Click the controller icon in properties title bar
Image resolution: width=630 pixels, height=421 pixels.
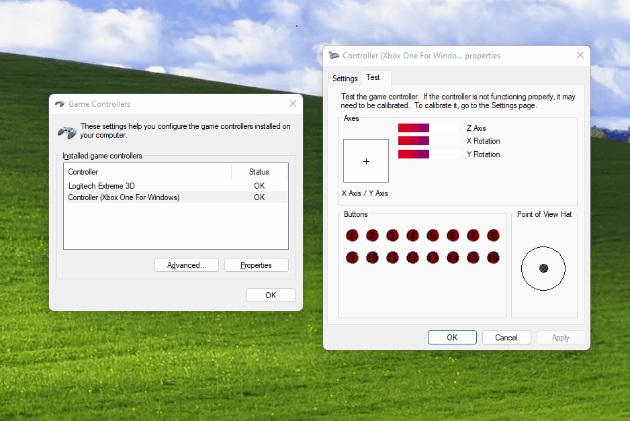(x=334, y=56)
